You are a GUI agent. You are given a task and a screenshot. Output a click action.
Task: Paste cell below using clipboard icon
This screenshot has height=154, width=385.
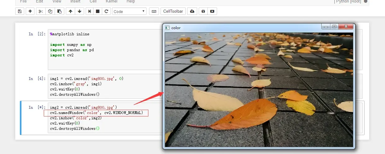point(59,11)
